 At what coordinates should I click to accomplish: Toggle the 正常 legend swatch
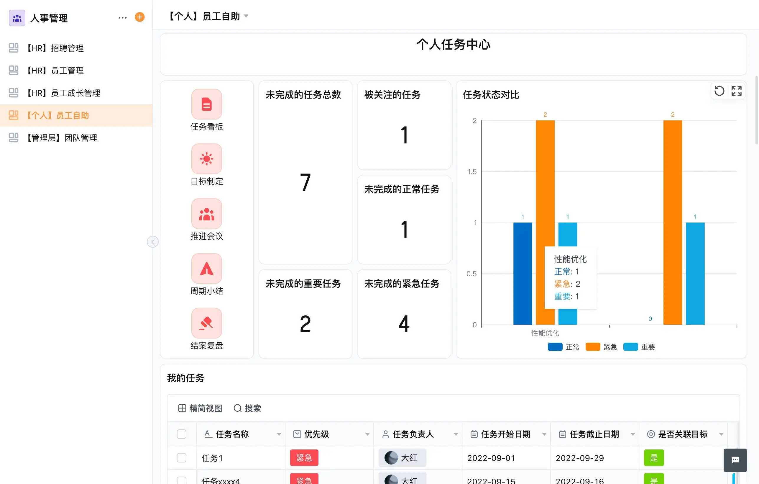pyautogui.click(x=555, y=347)
